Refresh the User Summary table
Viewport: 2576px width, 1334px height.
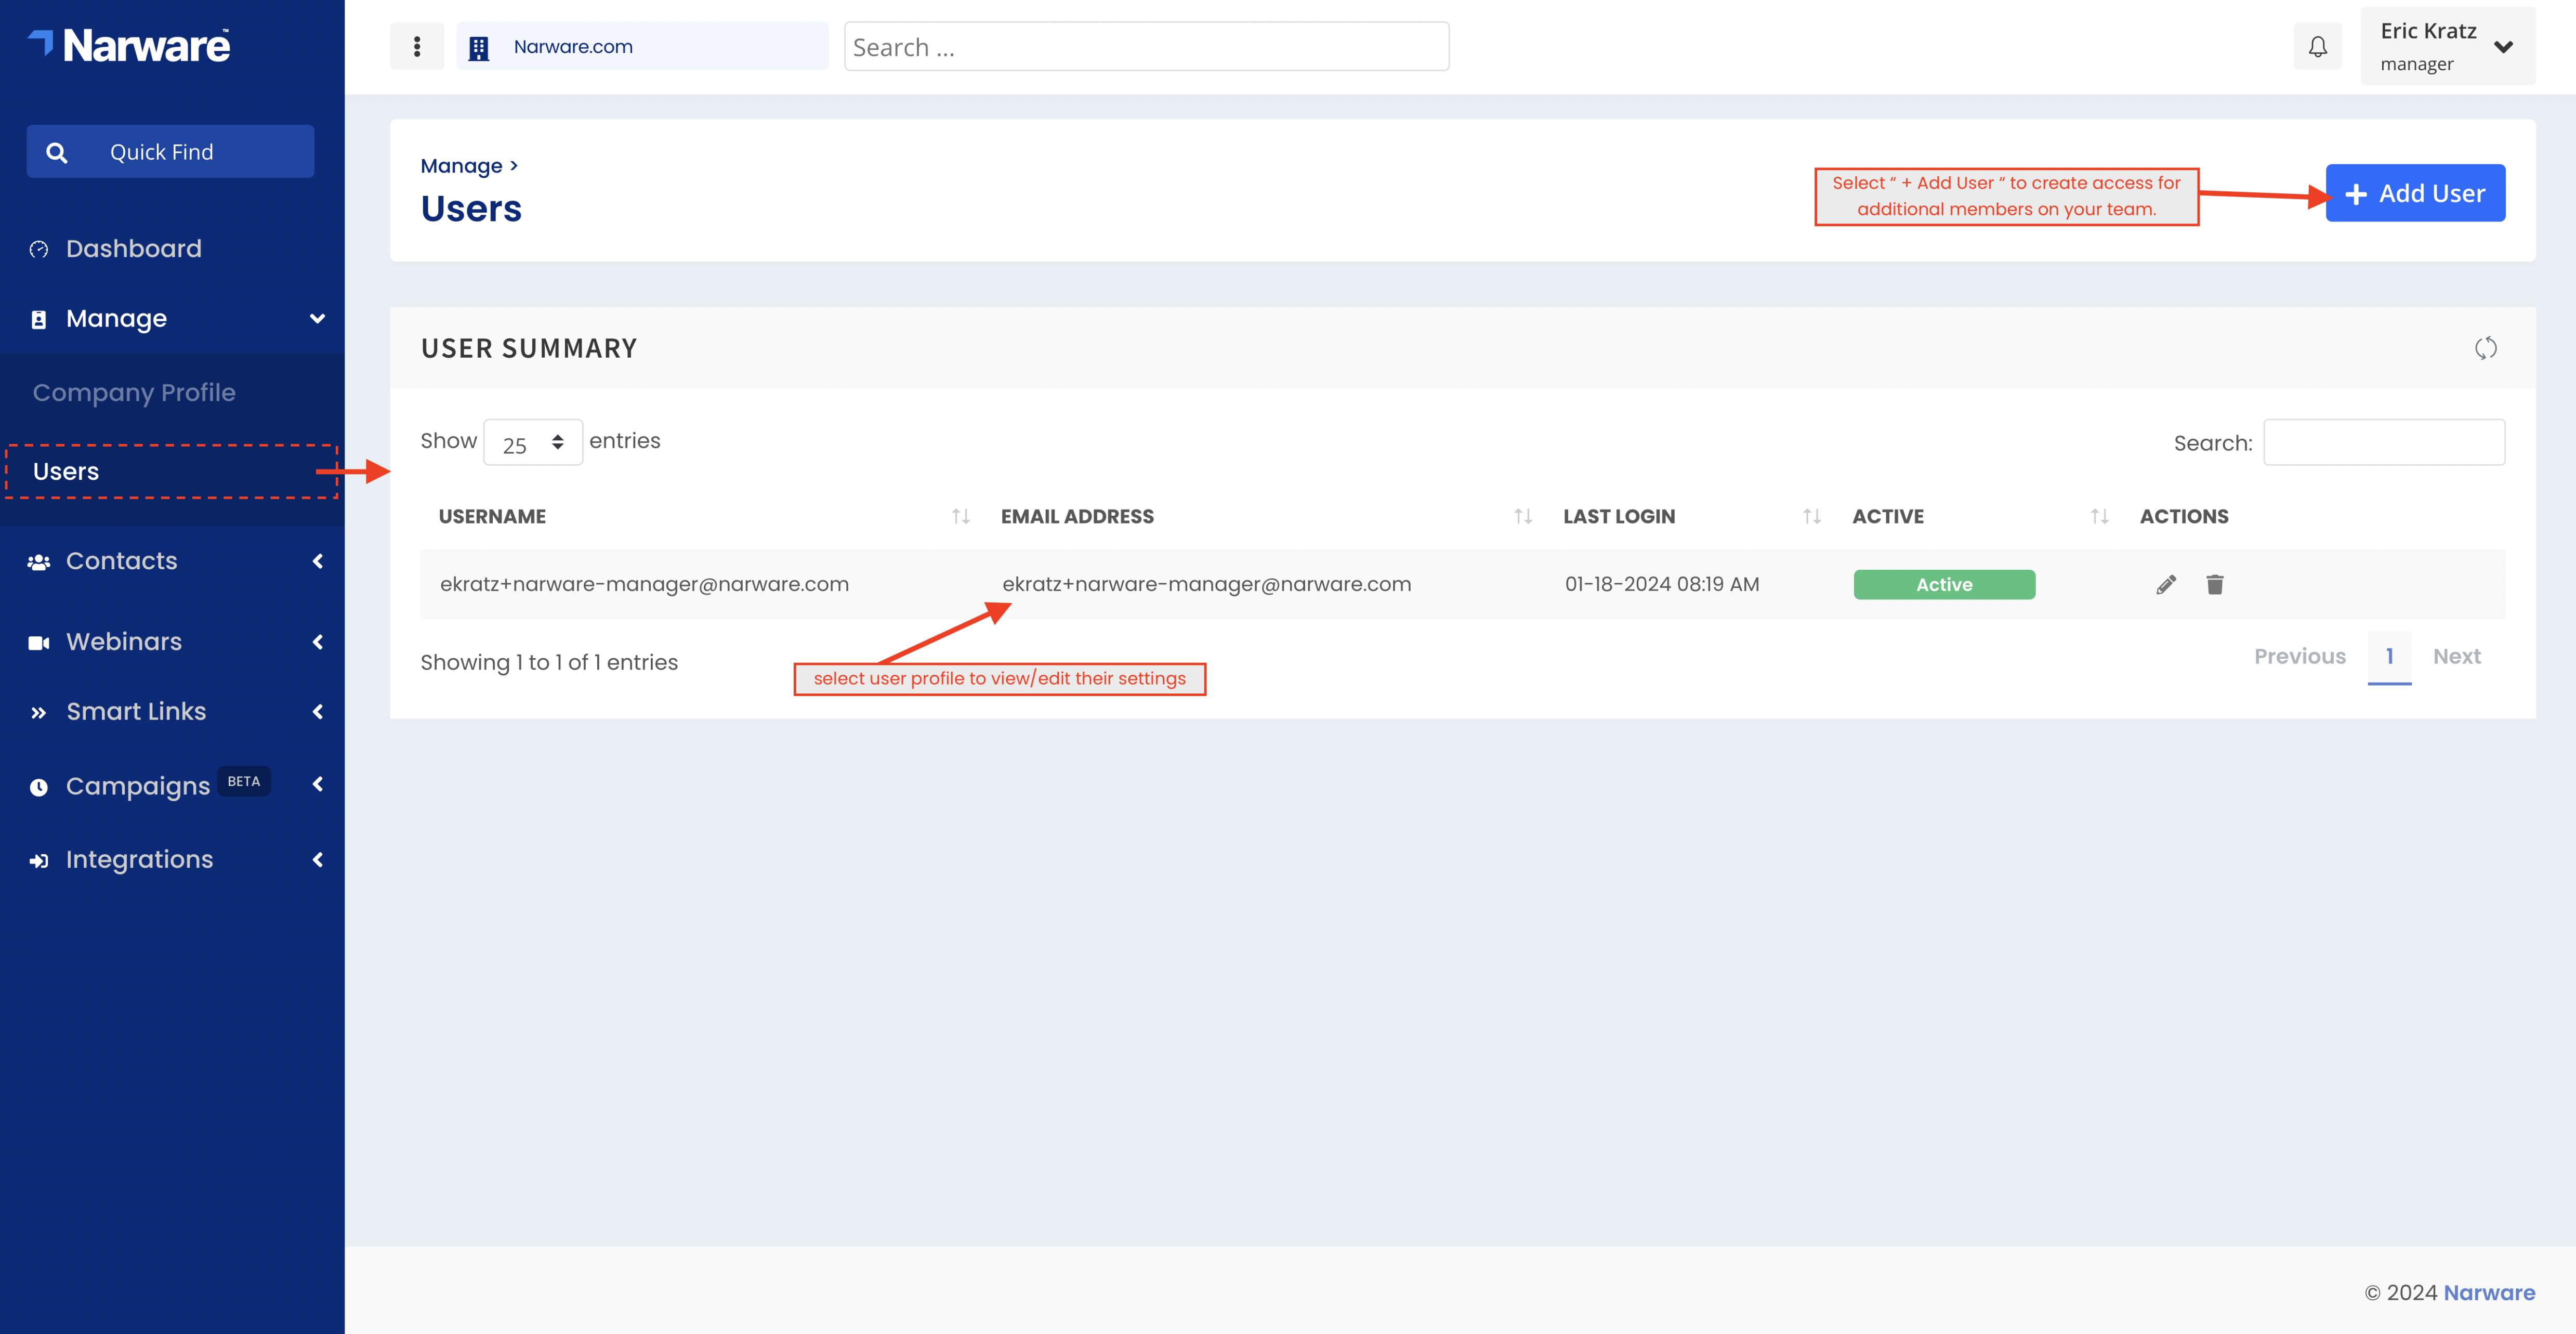pyautogui.click(x=2485, y=348)
